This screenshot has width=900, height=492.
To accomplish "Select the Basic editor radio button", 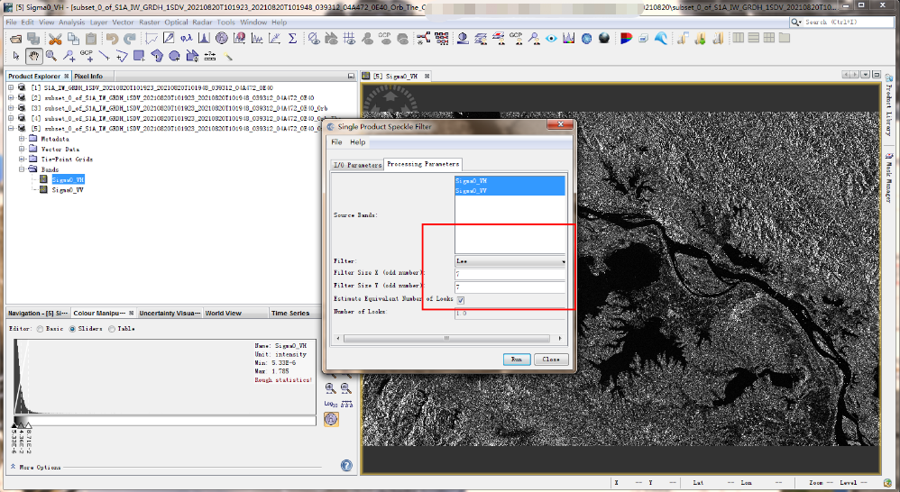I will coord(41,329).
